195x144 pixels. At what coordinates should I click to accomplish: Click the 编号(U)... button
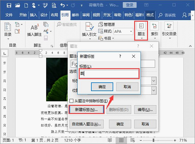(x=145, y=110)
